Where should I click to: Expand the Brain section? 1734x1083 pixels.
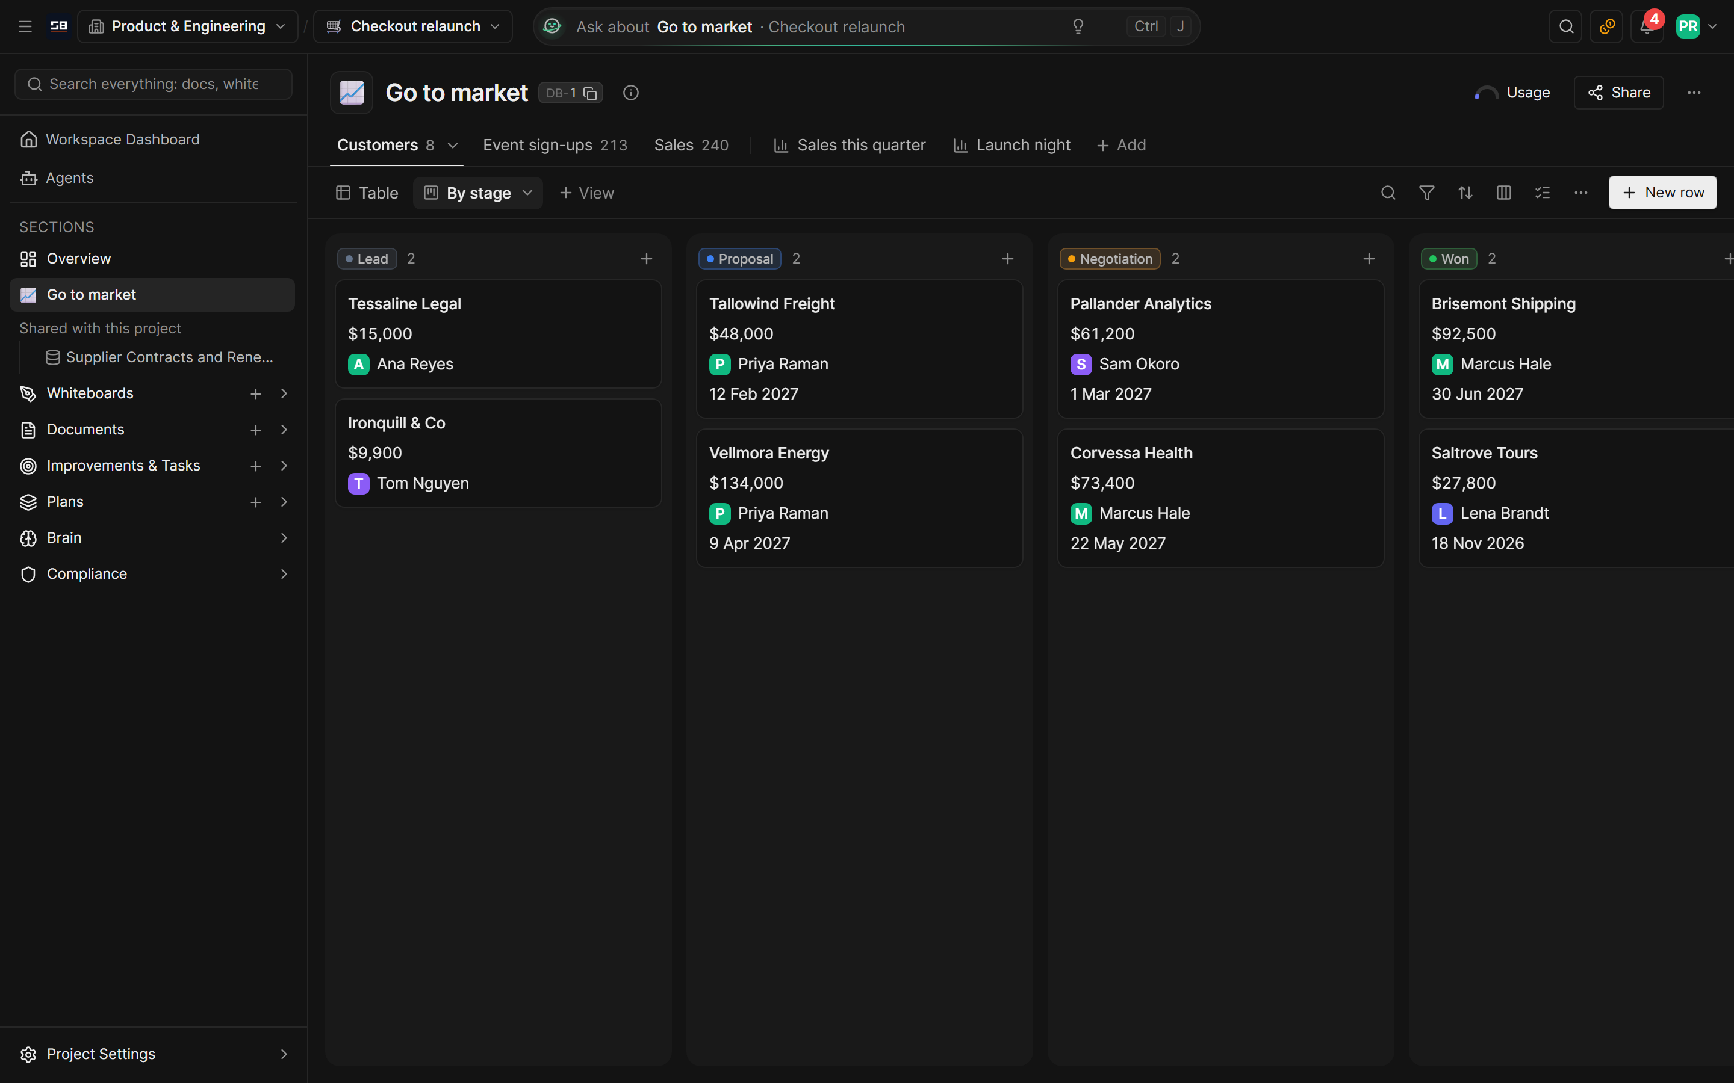click(x=284, y=538)
